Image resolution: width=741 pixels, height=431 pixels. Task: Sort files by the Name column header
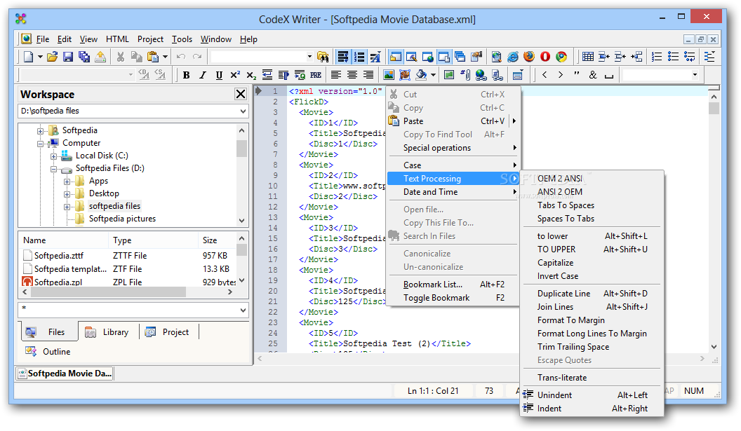[64, 240]
